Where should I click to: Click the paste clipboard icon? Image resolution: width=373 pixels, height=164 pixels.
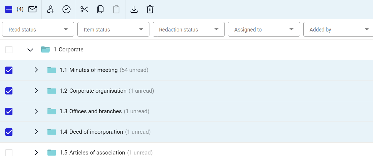click(x=116, y=10)
